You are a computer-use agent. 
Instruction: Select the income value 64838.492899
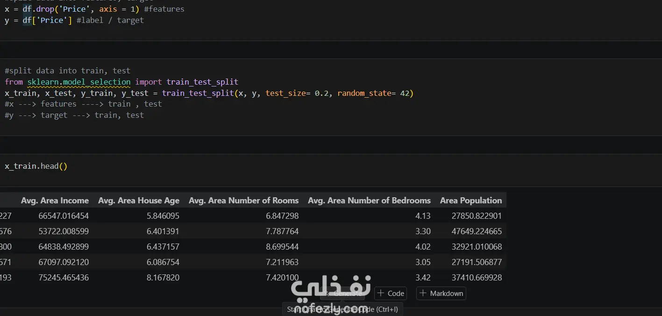(x=64, y=247)
